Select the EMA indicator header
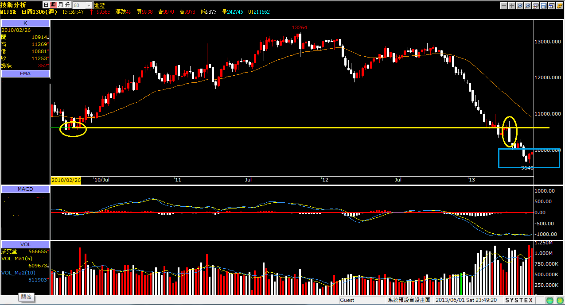565x305 pixels. [25, 73]
